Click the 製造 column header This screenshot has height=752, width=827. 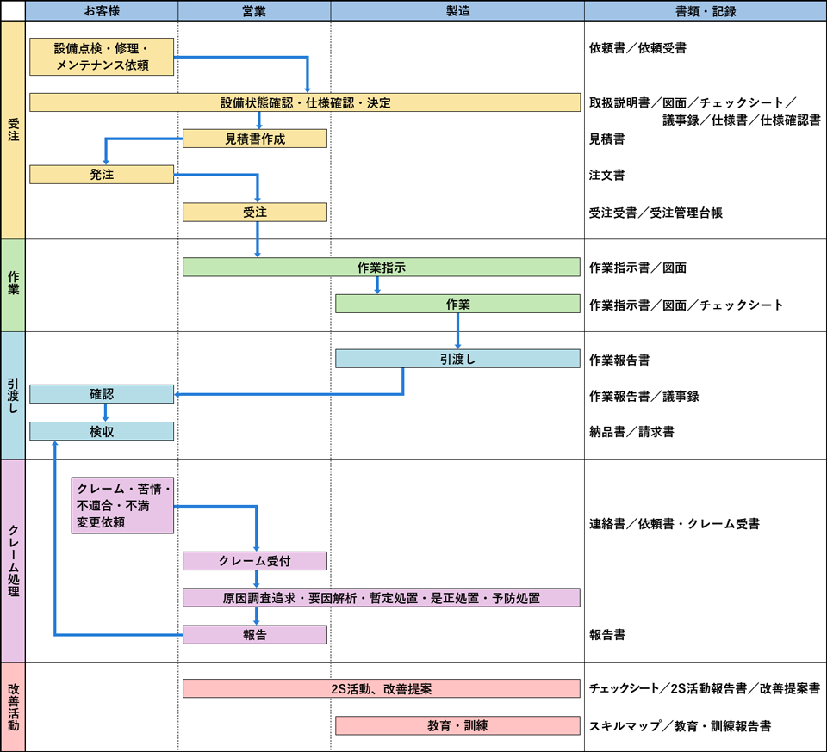457,10
